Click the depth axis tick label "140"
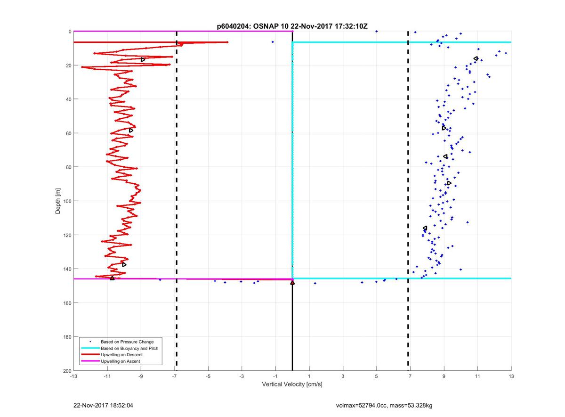This screenshot has width=565, height=417. click(x=67, y=269)
